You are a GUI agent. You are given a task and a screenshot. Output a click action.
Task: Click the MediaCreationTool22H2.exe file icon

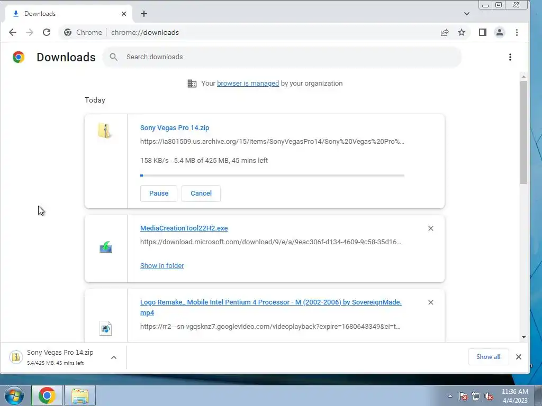coord(106,247)
